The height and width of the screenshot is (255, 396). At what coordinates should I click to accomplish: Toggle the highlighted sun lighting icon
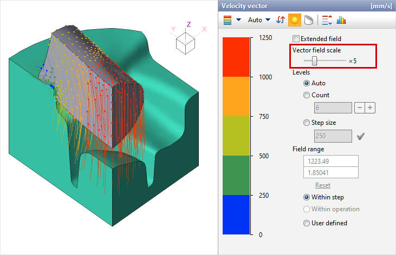(x=295, y=20)
